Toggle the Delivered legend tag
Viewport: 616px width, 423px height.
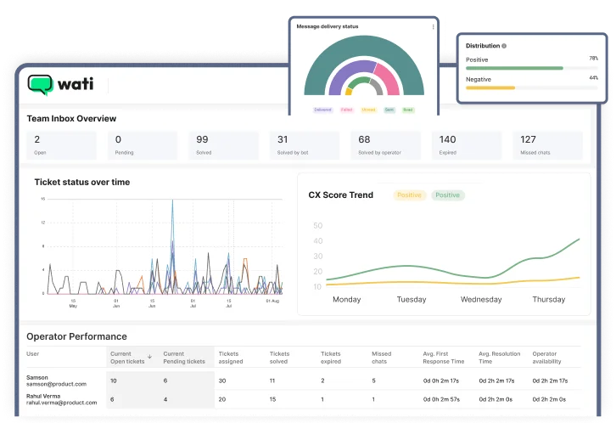click(322, 110)
